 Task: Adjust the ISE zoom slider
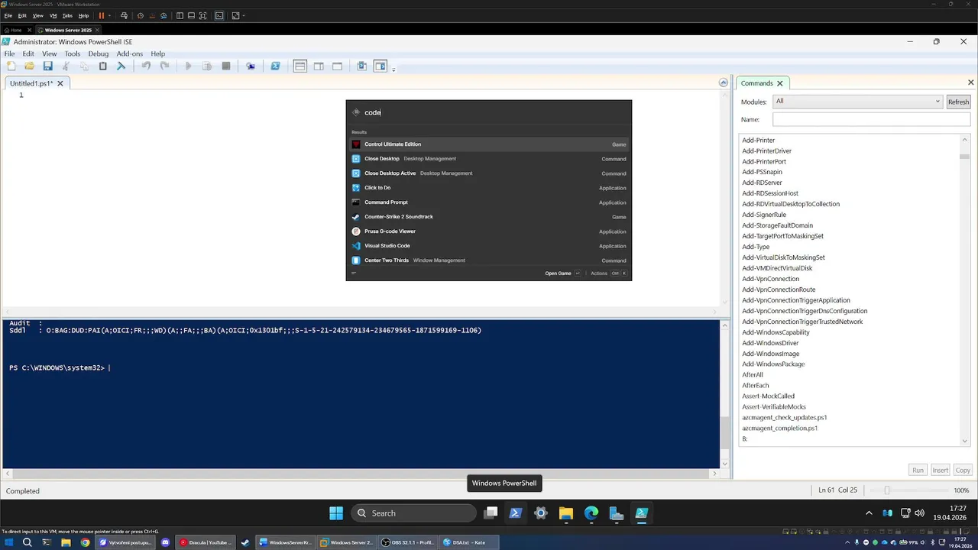click(x=886, y=490)
